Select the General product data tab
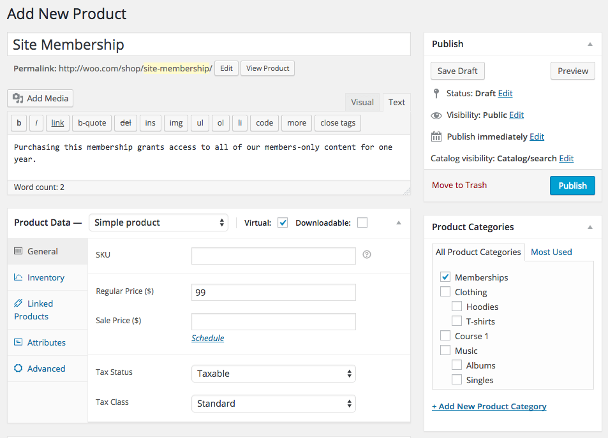608x438 pixels. pyautogui.click(x=42, y=251)
